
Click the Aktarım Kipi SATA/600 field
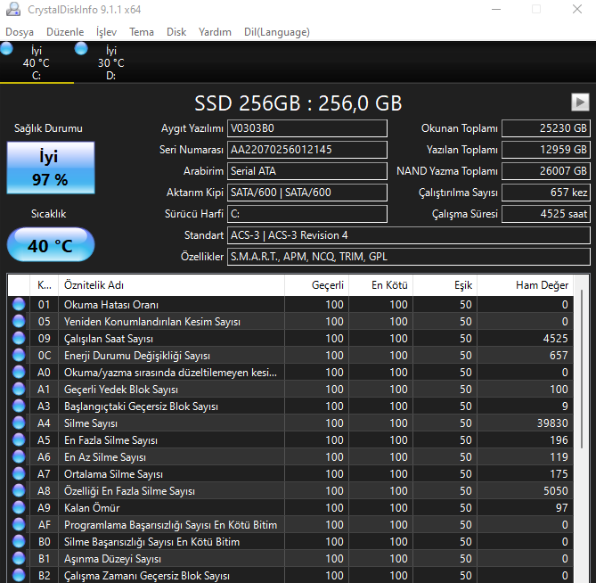[307, 193]
